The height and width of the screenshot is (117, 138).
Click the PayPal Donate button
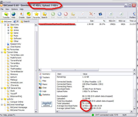tap(47, 104)
